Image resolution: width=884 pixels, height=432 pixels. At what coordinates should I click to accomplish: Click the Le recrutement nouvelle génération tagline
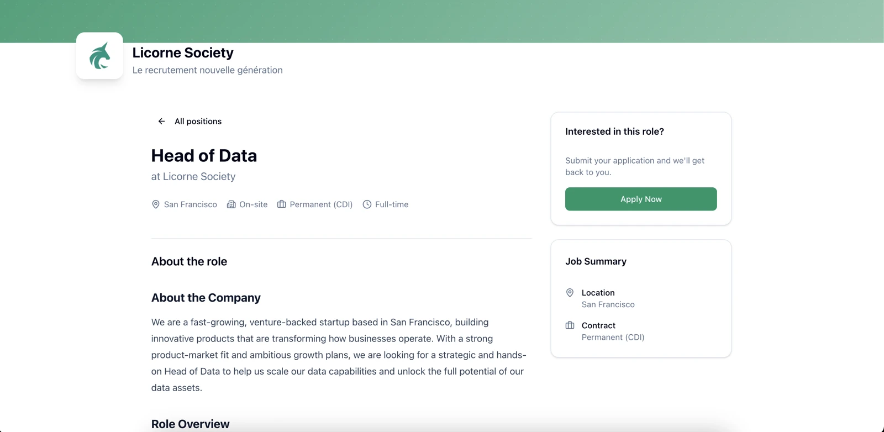(x=207, y=70)
